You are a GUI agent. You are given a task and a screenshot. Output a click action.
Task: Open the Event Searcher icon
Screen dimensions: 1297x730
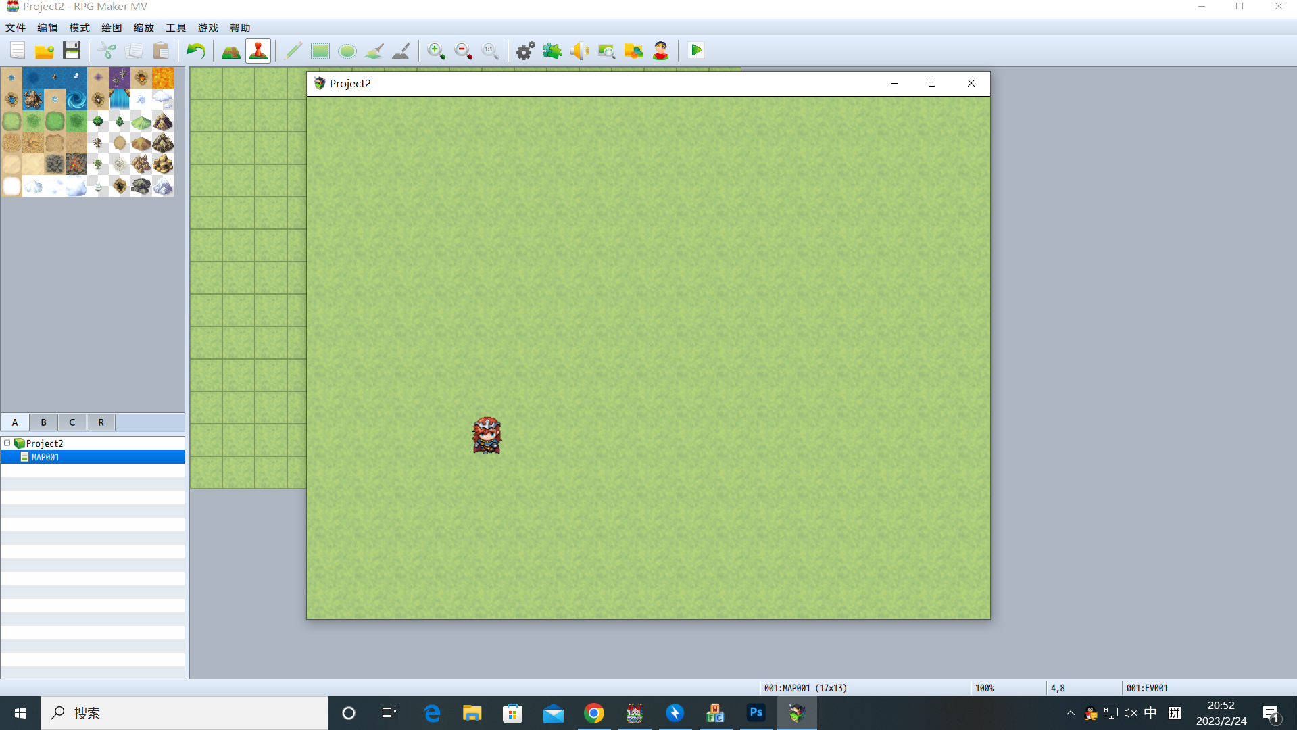607,51
